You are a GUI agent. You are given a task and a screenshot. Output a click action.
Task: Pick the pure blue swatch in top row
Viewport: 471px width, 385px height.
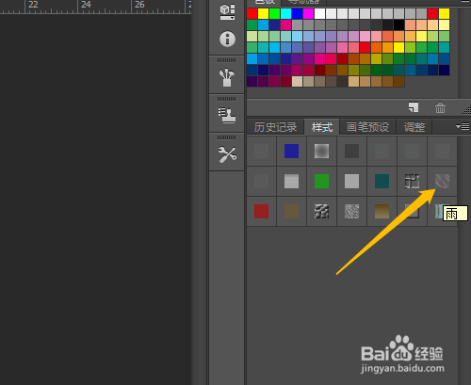coord(297,14)
